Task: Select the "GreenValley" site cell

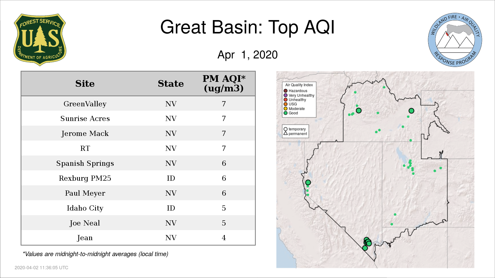Action: (85, 104)
